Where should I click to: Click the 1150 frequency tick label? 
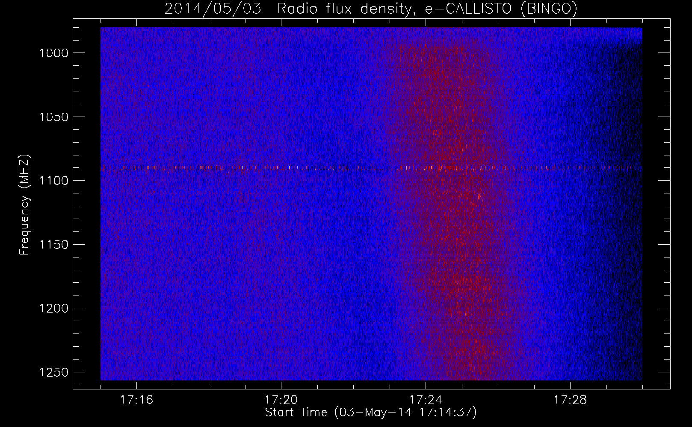[53, 245]
